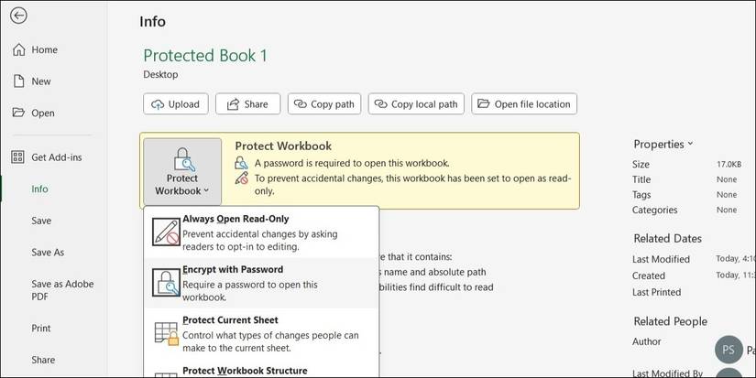Click the Protect Workbook banner heading
This screenshot has height=378, width=756.
click(283, 146)
